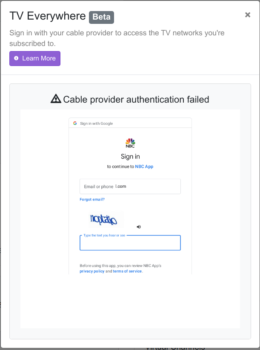Play the audio captcha speaker icon

pos(139,227)
